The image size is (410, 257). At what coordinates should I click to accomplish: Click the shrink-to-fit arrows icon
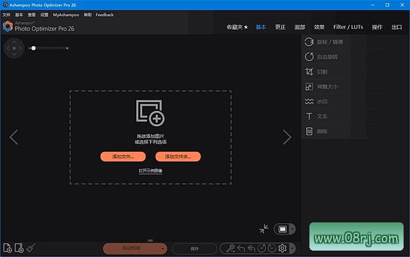(264, 229)
